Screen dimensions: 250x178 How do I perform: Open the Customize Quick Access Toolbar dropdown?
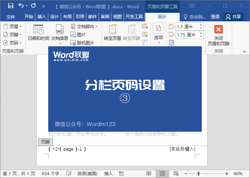pyautogui.click(x=44, y=6)
